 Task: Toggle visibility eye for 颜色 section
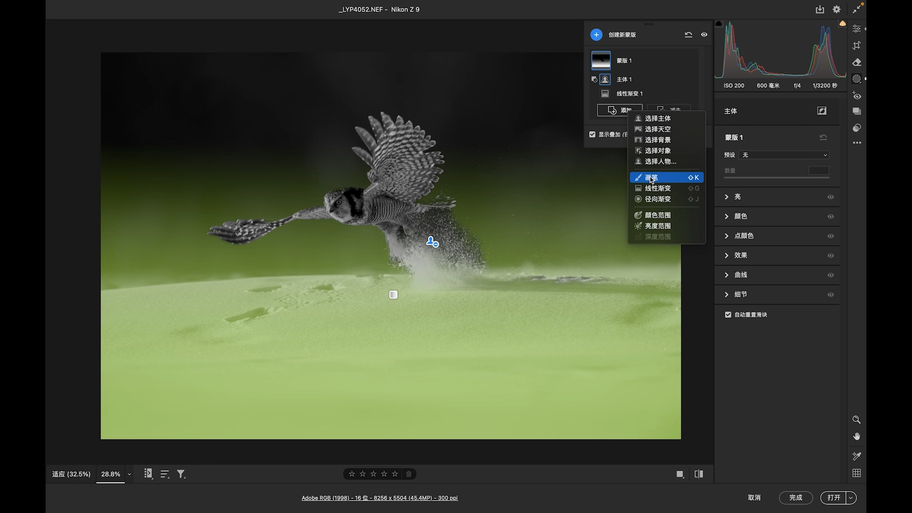coord(830,217)
